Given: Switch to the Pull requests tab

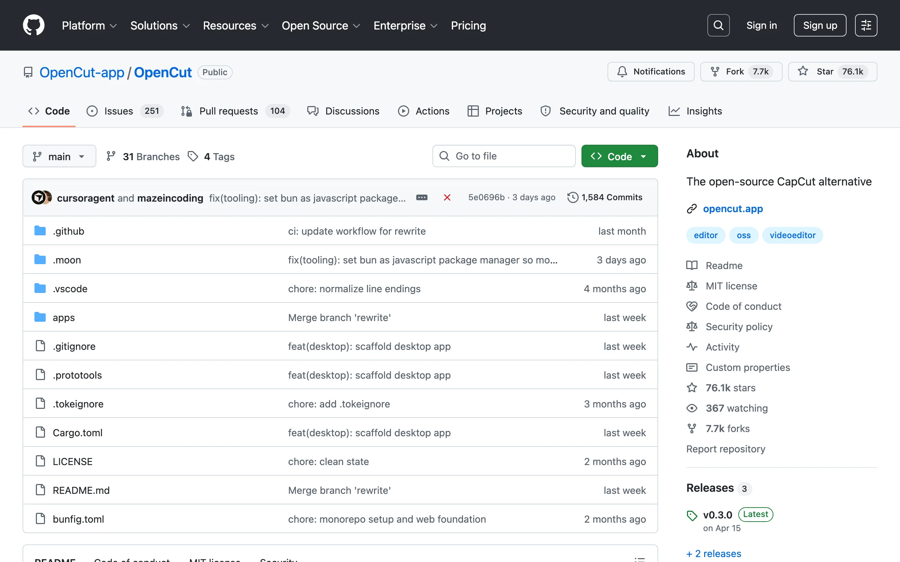Looking at the screenshot, I should pyautogui.click(x=235, y=111).
